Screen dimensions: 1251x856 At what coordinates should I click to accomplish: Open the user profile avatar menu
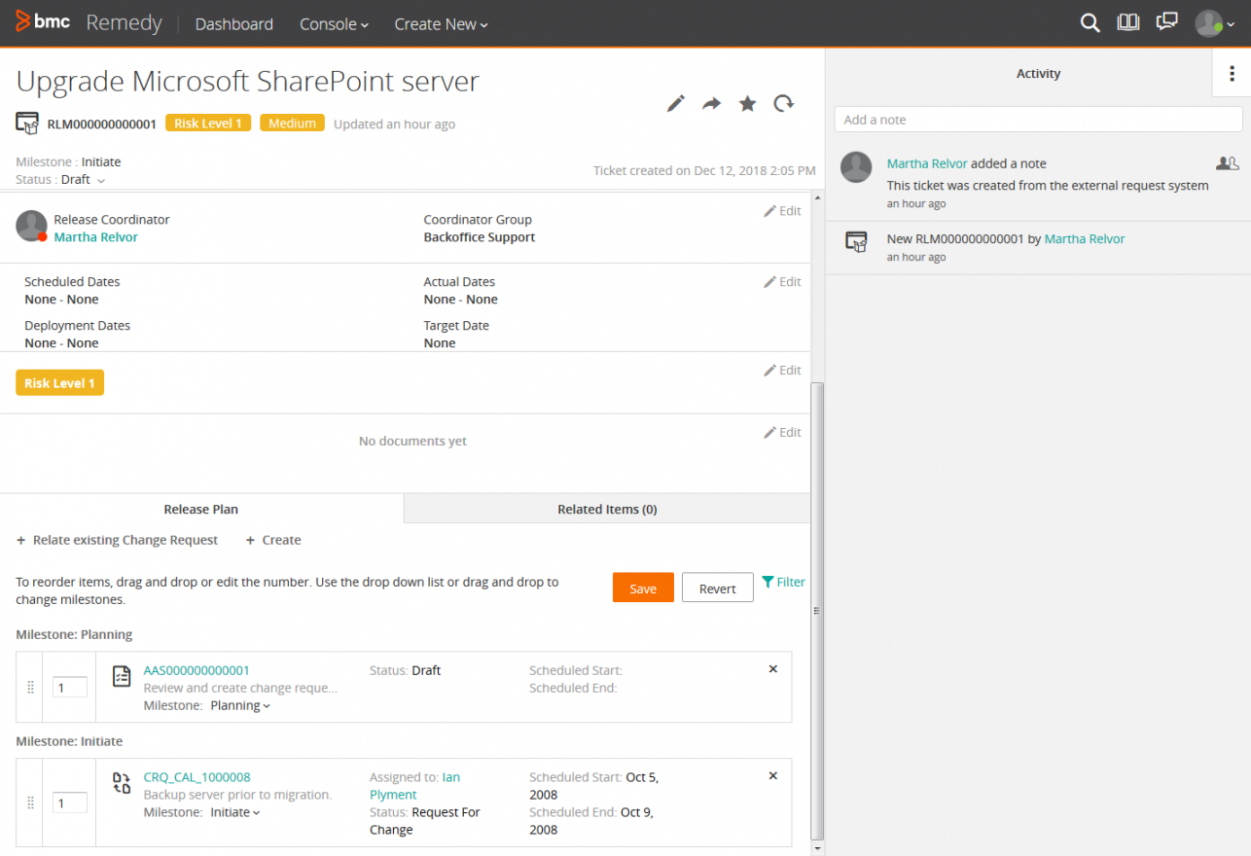point(1214,23)
